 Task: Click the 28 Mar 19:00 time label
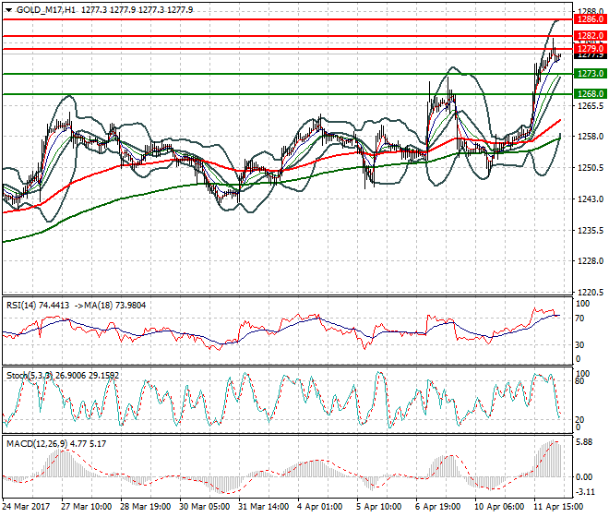pyautogui.click(x=145, y=507)
